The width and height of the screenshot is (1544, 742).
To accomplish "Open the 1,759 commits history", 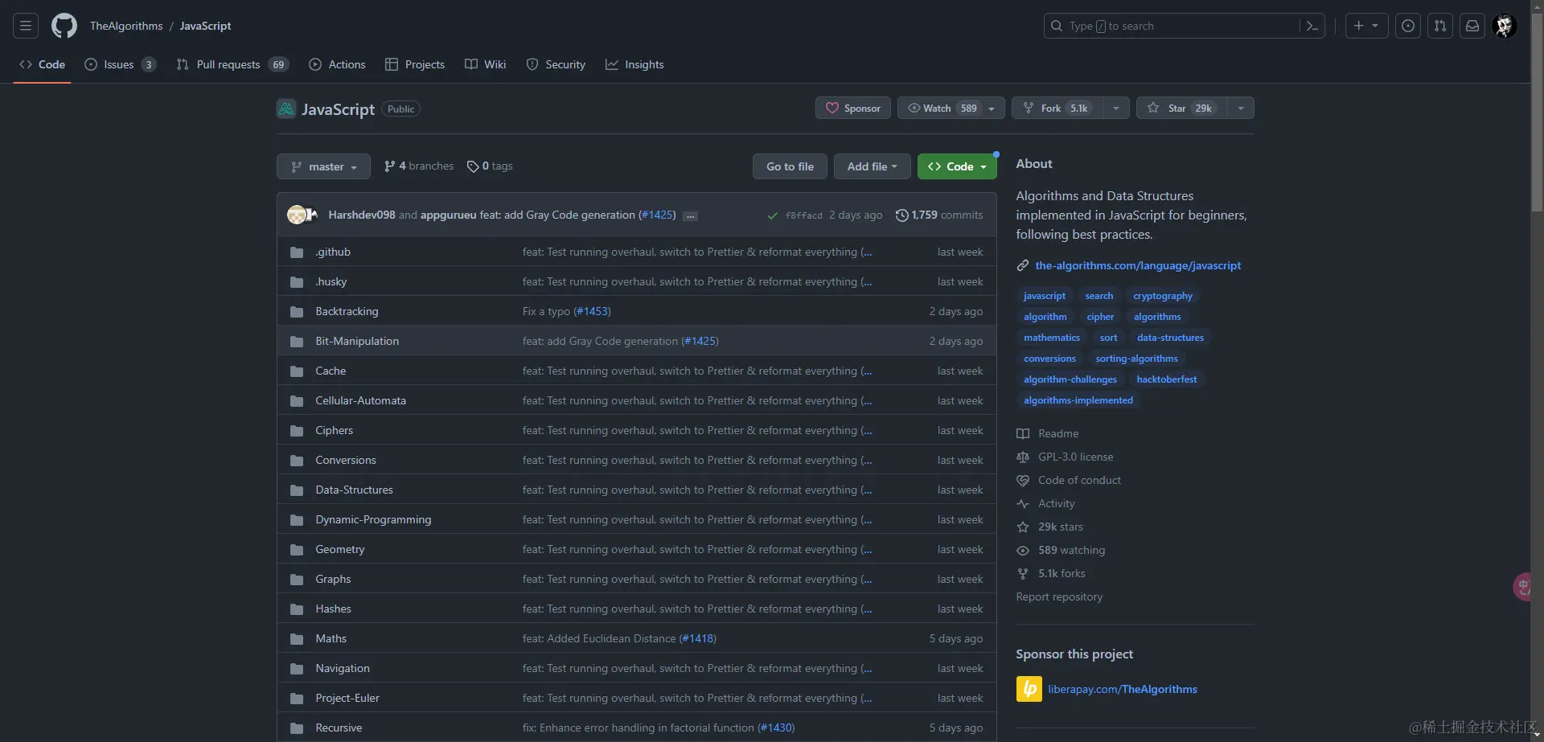I will [x=939, y=215].
